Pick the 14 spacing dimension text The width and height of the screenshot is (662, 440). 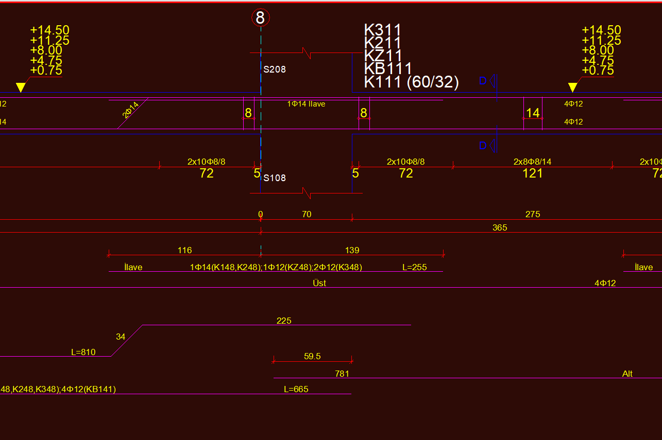coord(533,113)
